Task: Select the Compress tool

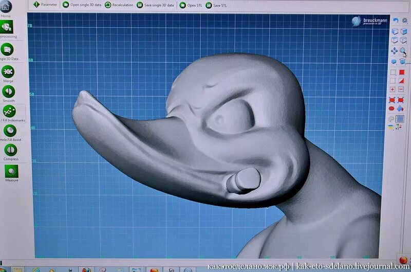Action: coord(11,150)
